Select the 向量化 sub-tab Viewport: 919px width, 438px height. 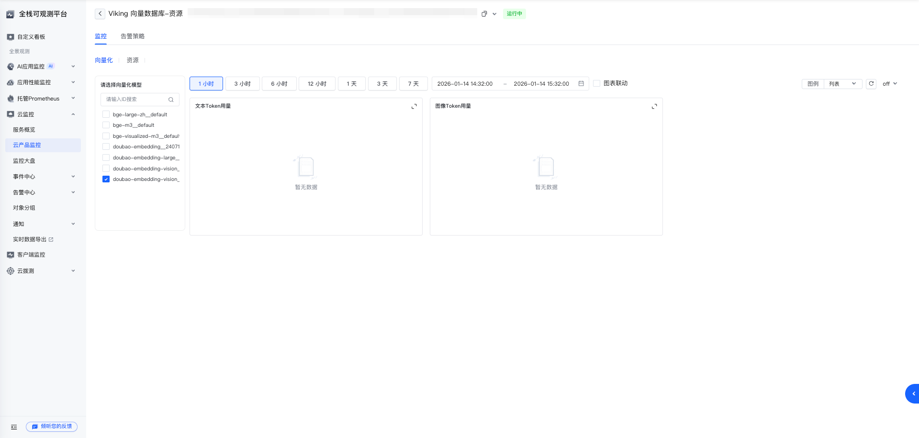(104, 60)
